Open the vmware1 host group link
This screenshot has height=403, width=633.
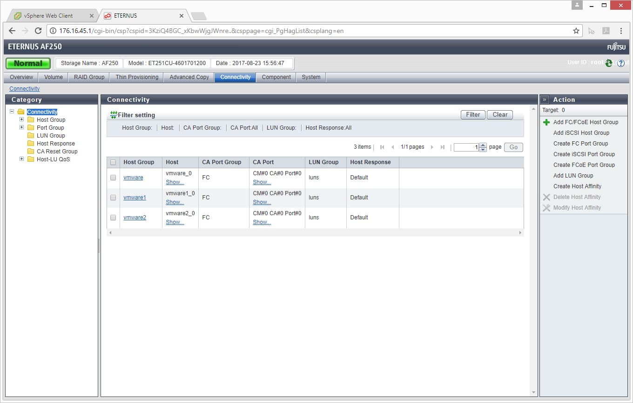(135, 198)
